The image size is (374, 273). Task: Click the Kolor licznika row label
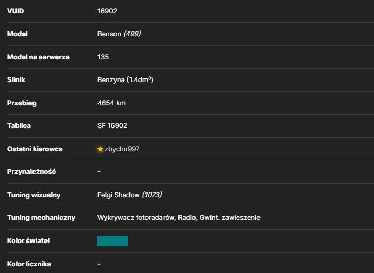pyautogui.click(x=29, y=264)
